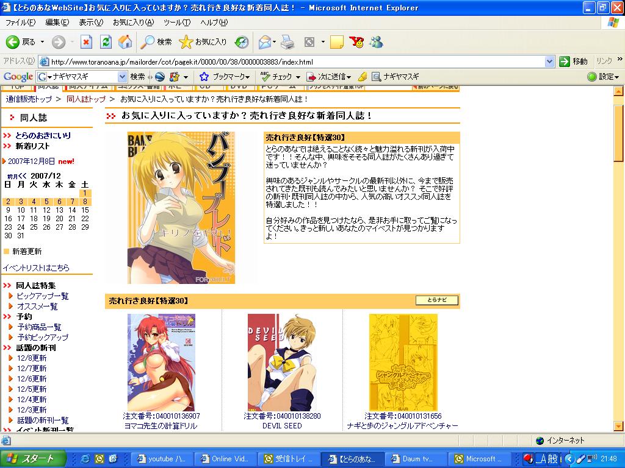This screenshot has width=625, height=468.
Task: Click the Forward navigation arrow
Action: (59, 42)
